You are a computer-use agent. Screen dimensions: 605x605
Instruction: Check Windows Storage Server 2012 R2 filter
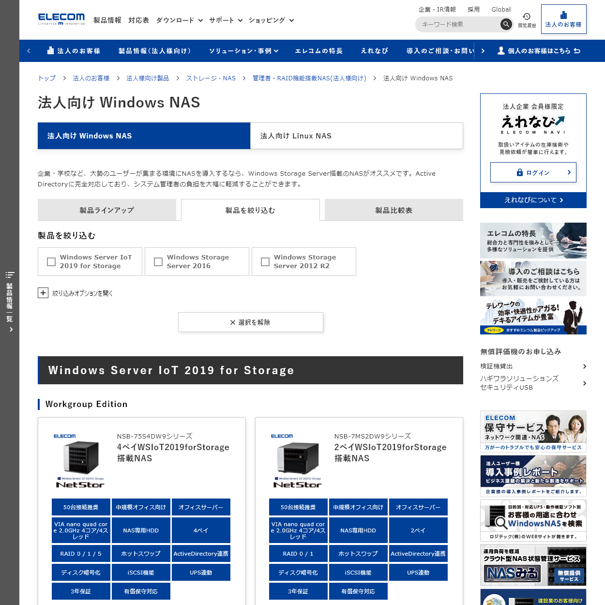point(265,262)
